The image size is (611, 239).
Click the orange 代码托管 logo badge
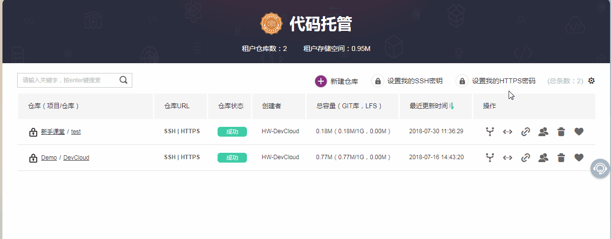(x=271, y=24)
